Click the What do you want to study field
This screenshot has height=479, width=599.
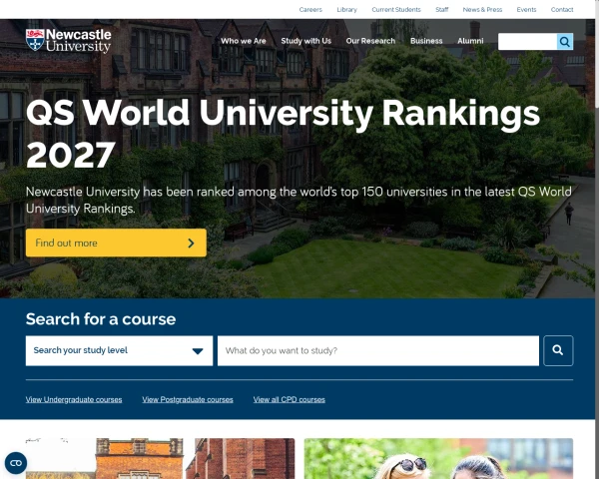point(378,350)
